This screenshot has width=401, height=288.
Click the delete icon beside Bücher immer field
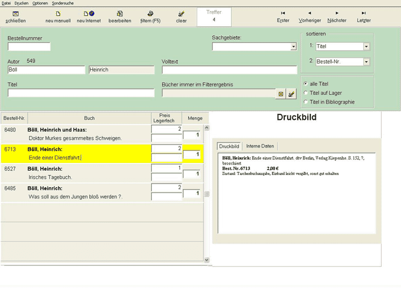[x=281, y=94]
